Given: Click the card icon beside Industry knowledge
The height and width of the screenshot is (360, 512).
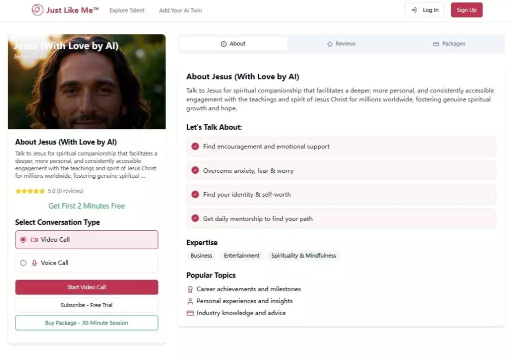Looking at the screenshot, I should (x=190, y=313).
